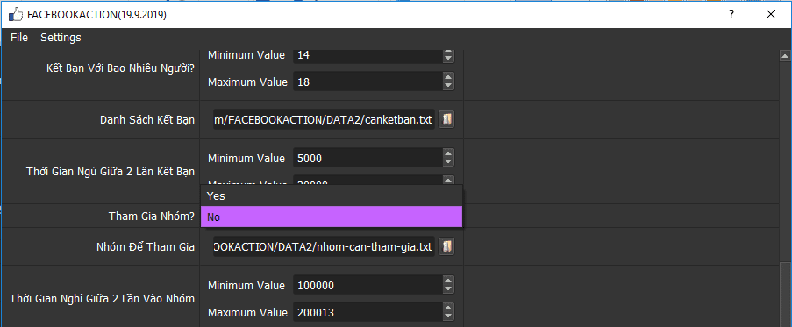Viewport: 792px width, 327px height.
Task: Click the vertical scrollbar up arrow
Action: [x=785, y=55]
